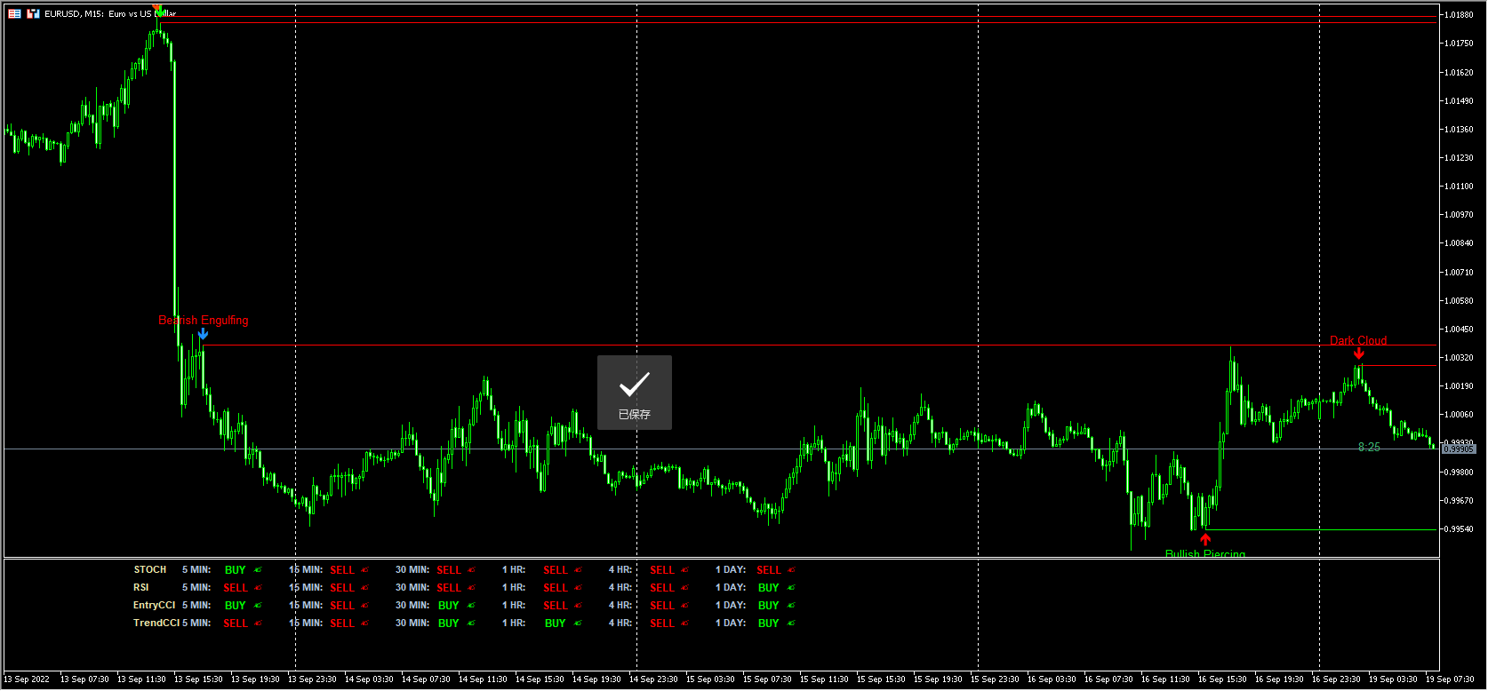Click the red arrow beside STOCH 4 HR SELL

click(x=684, y=570)
